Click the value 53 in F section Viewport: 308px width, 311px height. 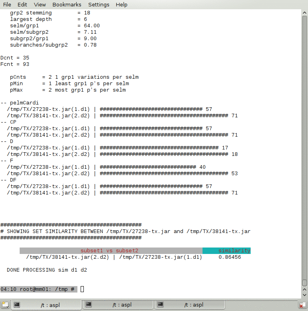(x=235, y=174)
